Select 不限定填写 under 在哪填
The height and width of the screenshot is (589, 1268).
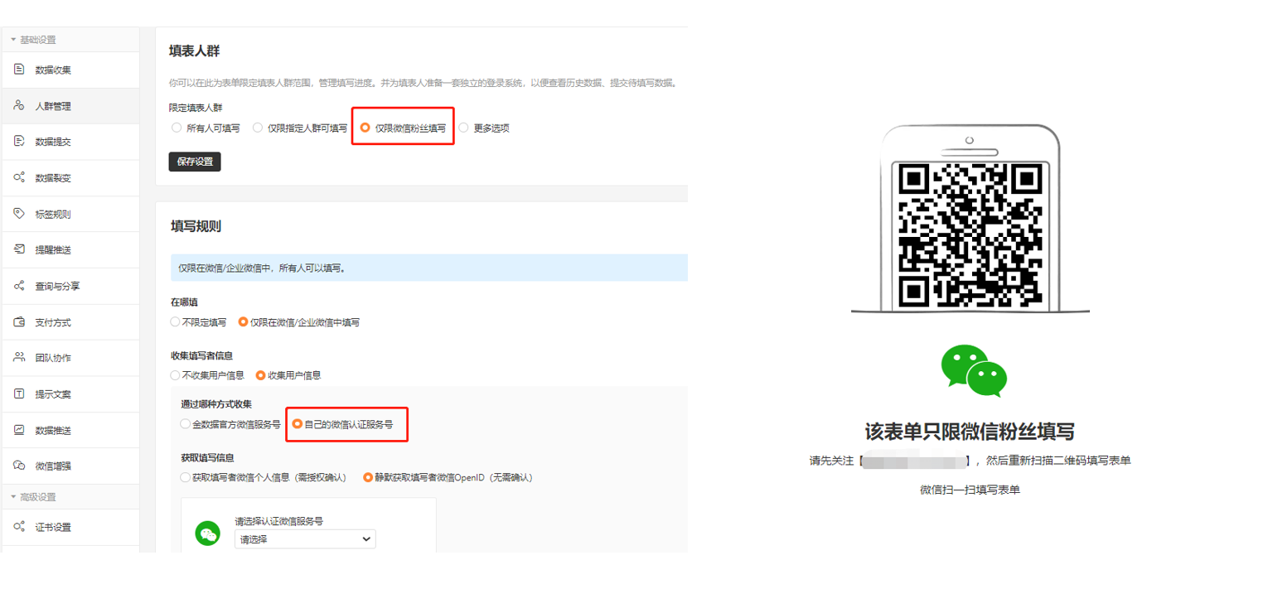pyautogui.click(x=175, y=322)
